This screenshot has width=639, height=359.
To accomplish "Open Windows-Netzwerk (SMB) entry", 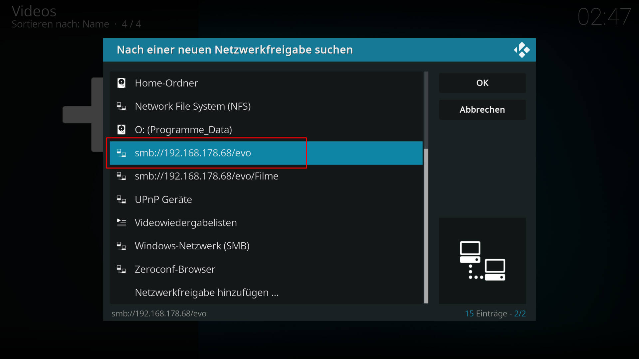I will (x=192, y=246).
